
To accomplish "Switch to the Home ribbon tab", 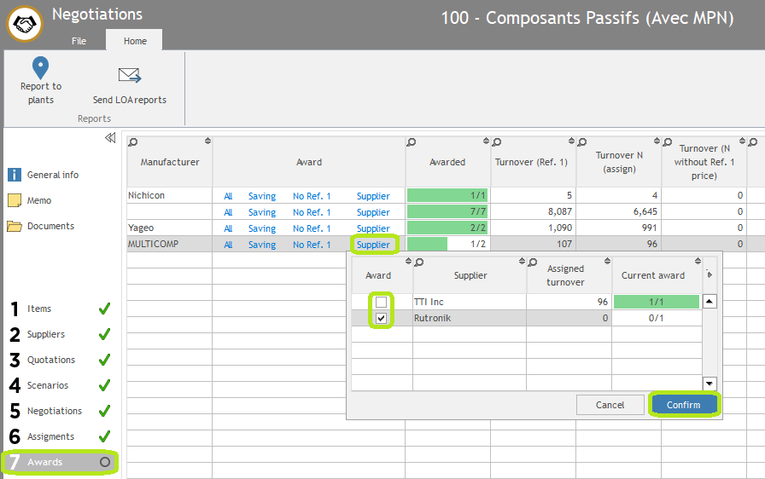I will (135, 41).
